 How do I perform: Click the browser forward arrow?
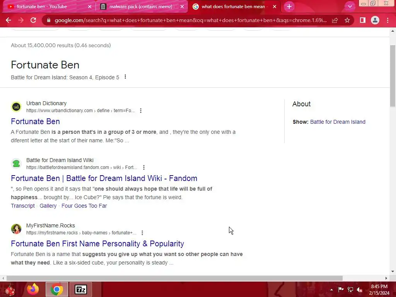point(21,20)
